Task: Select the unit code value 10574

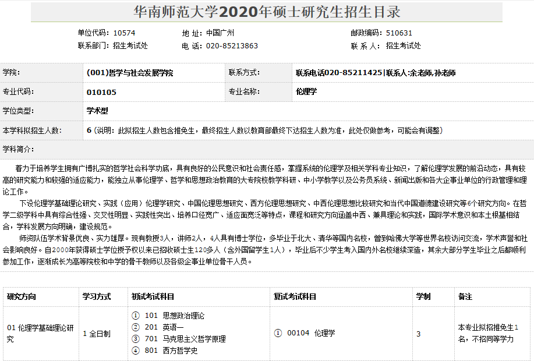Action: 124,33
